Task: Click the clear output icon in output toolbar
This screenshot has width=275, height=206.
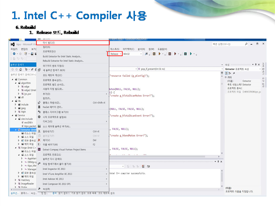Action: pyautogui.click(x=143, y=166)
